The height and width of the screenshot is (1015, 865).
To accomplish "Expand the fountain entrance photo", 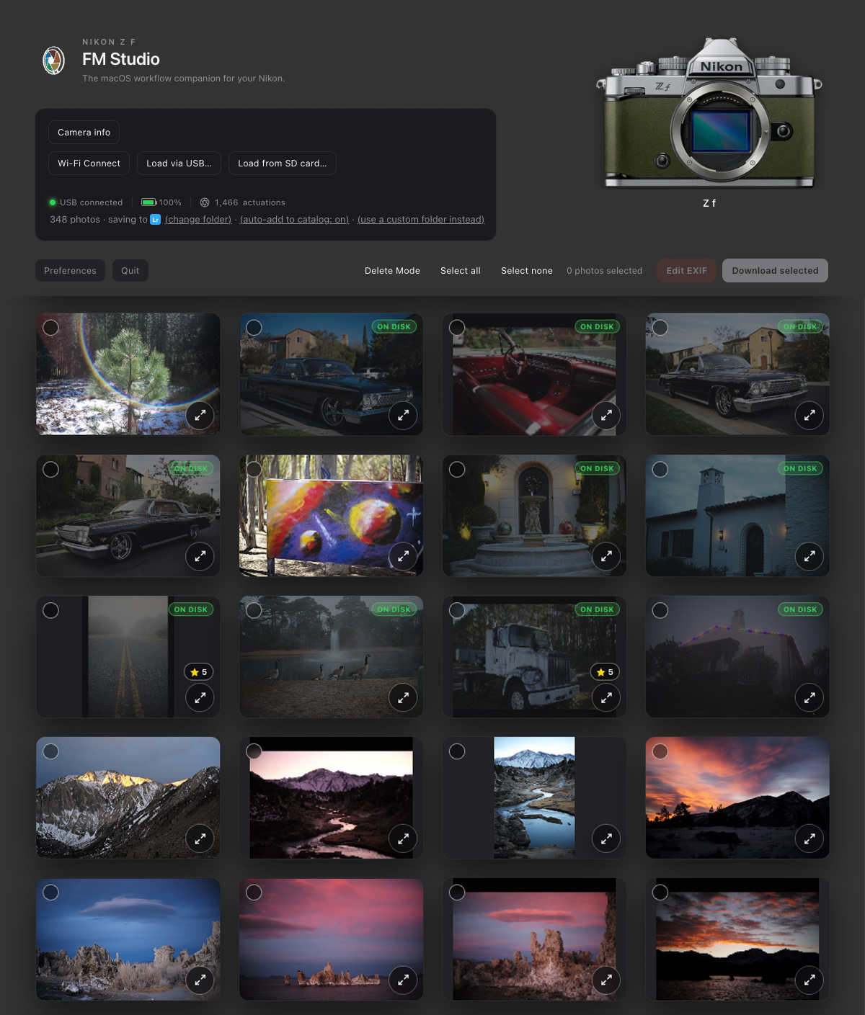I will [x=606, y=556].
